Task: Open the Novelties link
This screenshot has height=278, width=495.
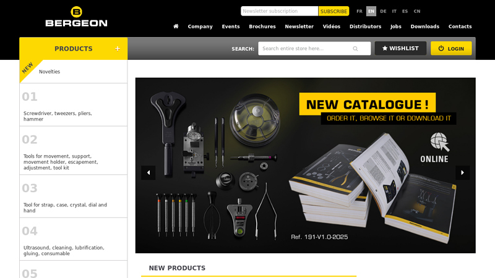Action: click(x=49, y=72)
